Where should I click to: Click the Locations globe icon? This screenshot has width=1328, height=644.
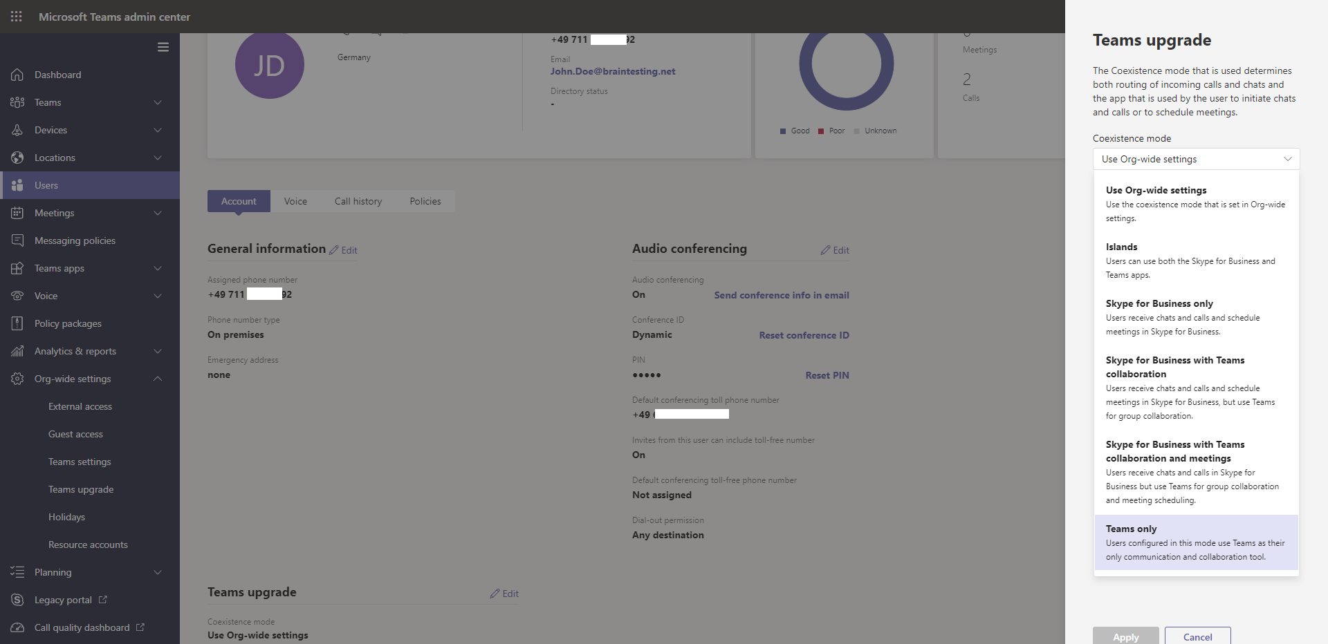pyautogui.click(x=17, y=158)
